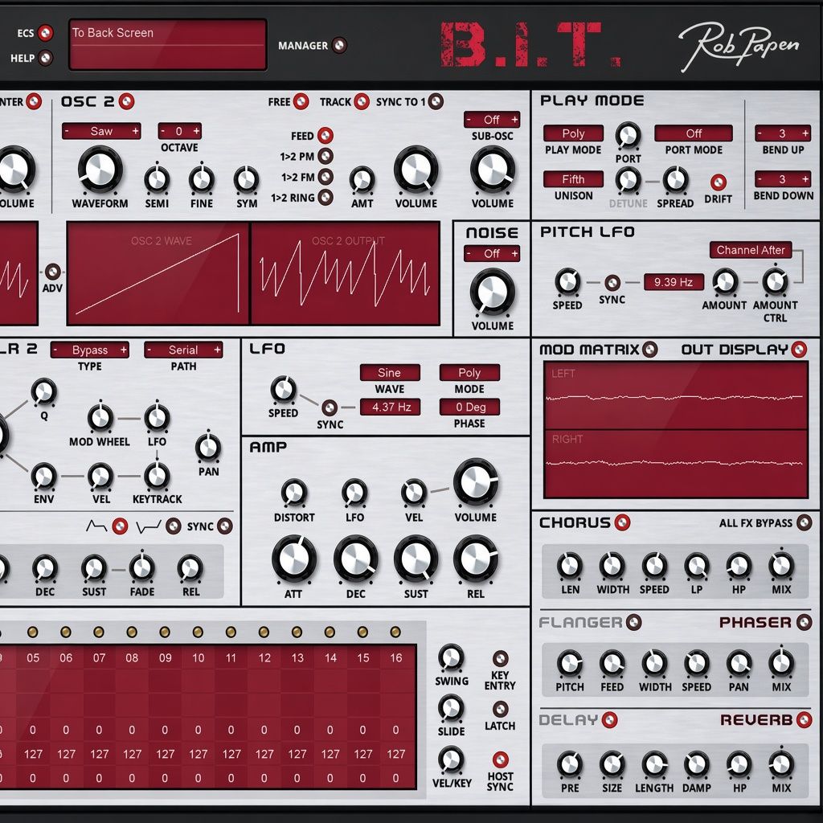Toggle the arpeggiator LATCH button
The height and width of the screenshot is (823, 823).
tap(500, 709)
